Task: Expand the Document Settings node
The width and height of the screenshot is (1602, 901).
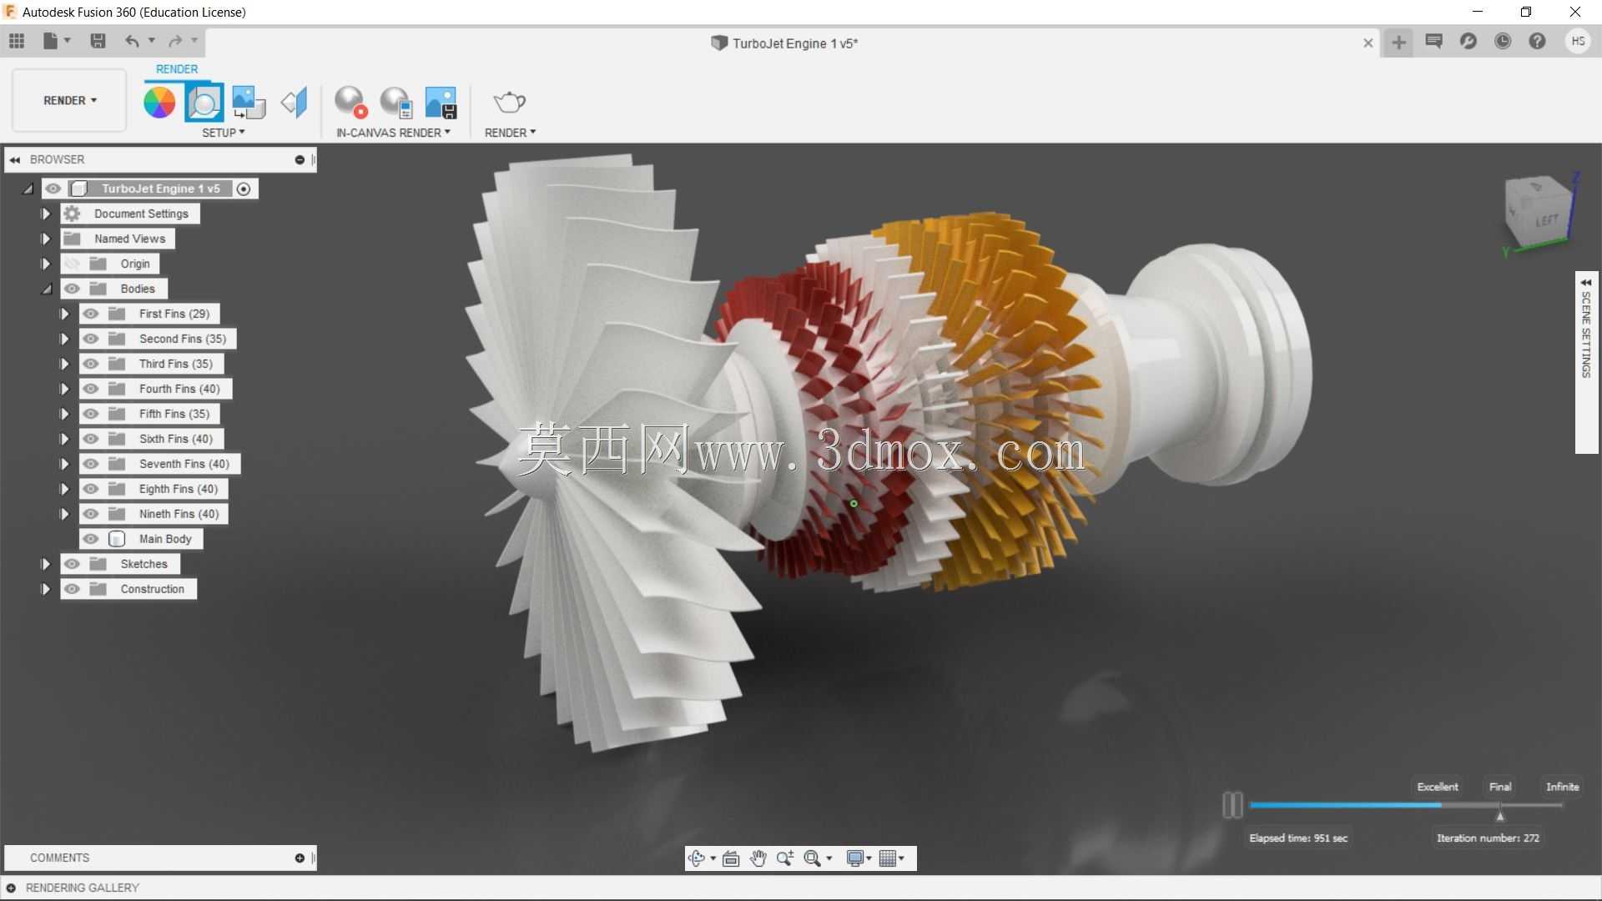Action: (x=46, y=214)
